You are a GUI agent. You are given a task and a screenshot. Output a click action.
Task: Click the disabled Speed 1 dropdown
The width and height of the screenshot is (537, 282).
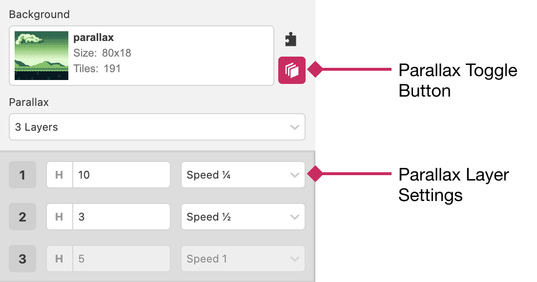243,259
